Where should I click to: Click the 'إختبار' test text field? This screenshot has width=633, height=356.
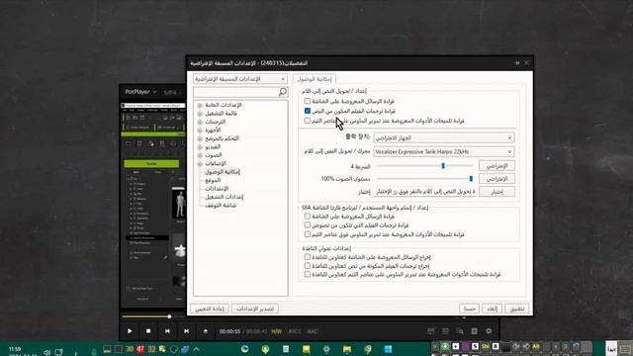tap(425, 192)
